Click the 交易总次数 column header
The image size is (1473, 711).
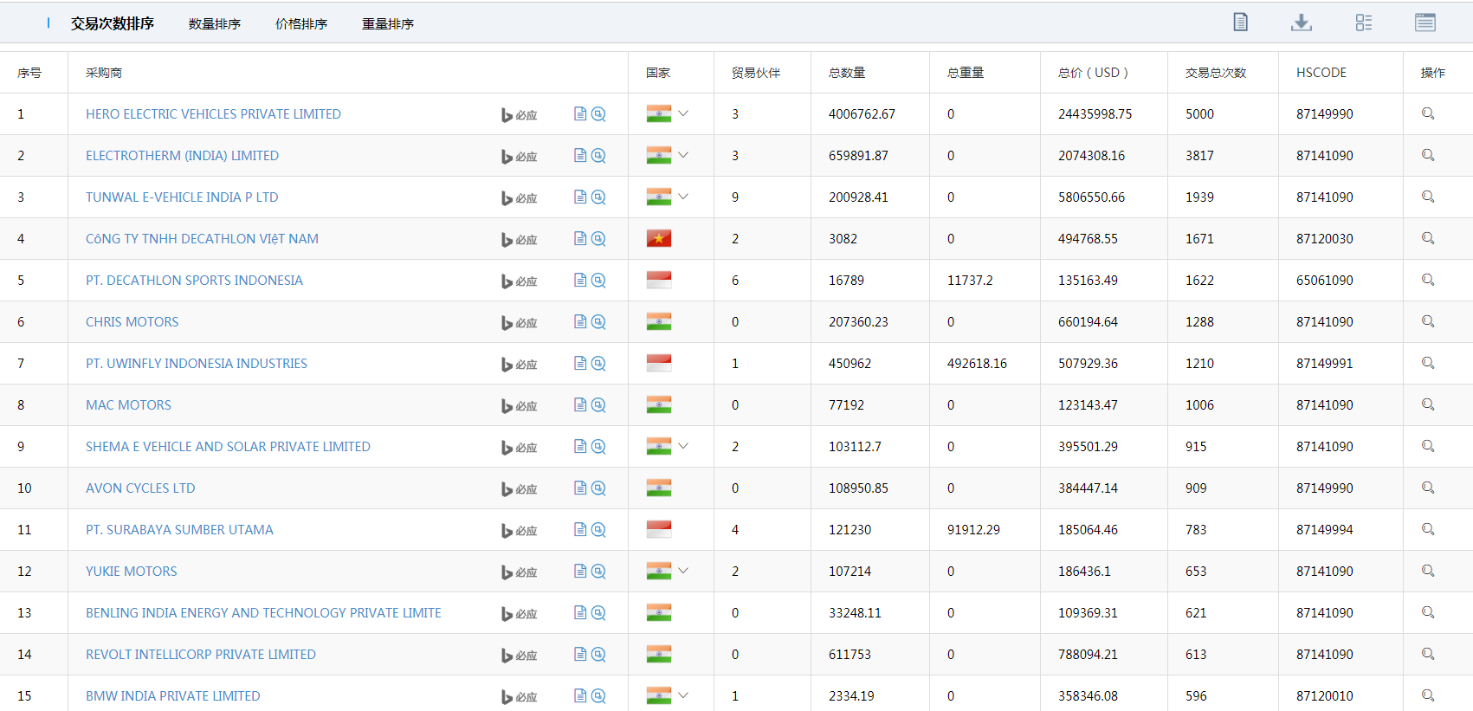coord(1216,73)
